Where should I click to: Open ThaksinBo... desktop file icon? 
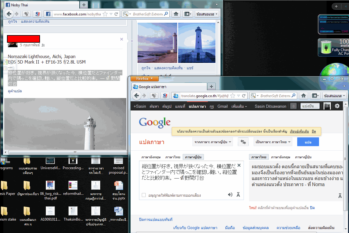[x=73, y=214]
